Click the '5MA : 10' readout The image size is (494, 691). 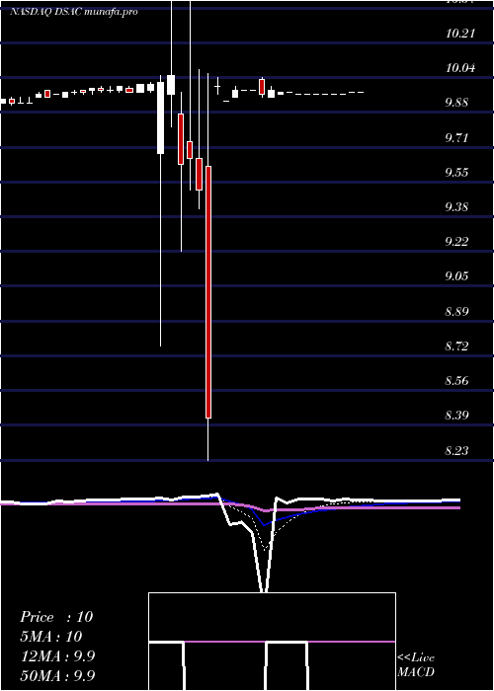pyautogui.click(x=51, y=637)
